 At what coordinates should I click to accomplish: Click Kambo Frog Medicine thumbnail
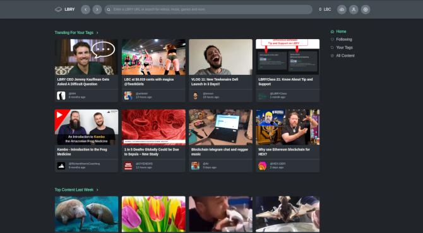[86, 127]
